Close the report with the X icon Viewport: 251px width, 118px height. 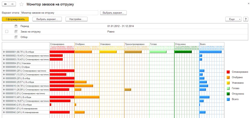249,3
